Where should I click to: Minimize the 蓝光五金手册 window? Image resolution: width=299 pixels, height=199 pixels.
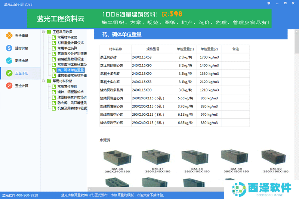click(x=277, y=3)
